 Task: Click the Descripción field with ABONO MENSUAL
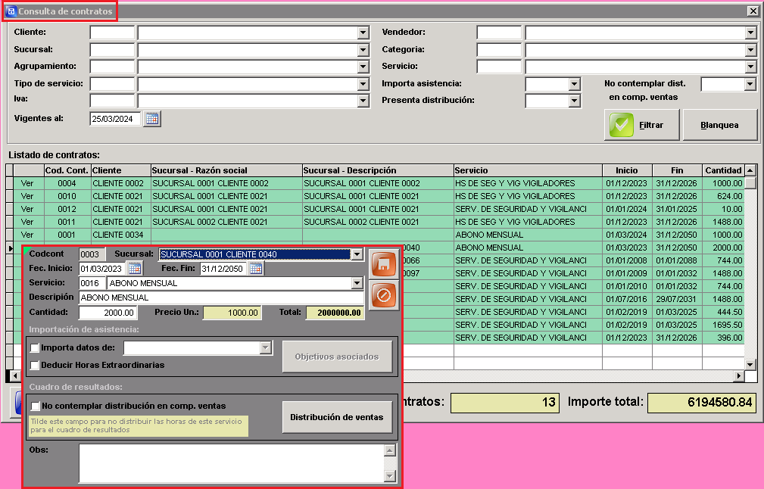click(x=221, y=297)
